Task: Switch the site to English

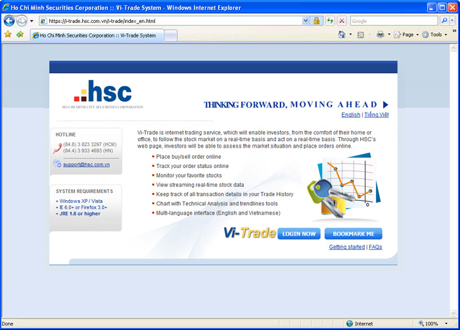Action: (350, 115)
